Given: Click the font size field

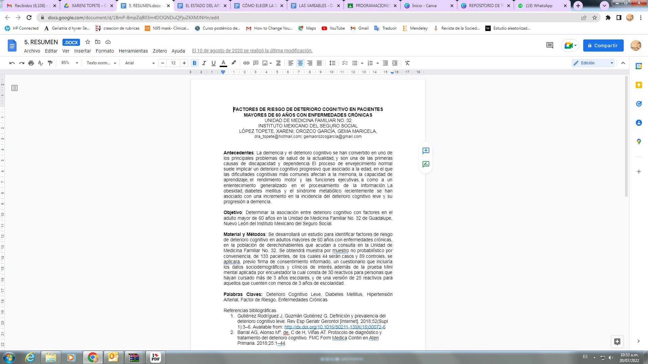Looking at the screenshot, I should [x=173, y=63].
